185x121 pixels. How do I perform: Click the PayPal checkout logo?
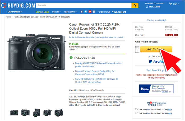coord(156,62)
